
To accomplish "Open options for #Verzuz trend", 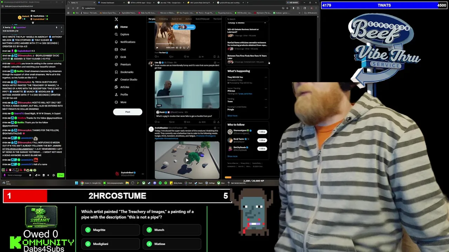I will tap(266, 88).
